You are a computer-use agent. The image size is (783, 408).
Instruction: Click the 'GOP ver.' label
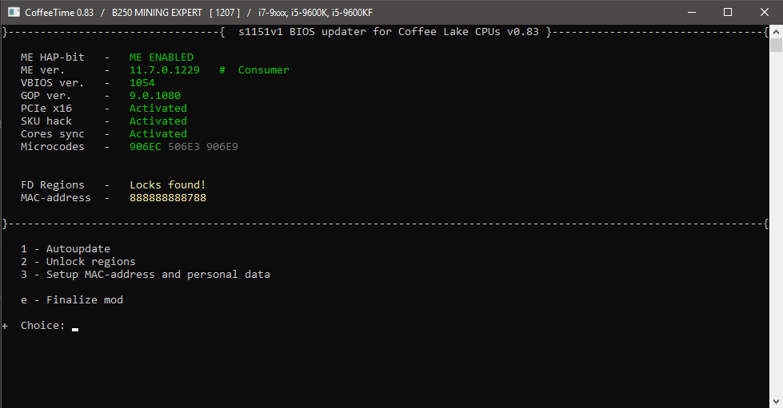click(x=46, y=95)
